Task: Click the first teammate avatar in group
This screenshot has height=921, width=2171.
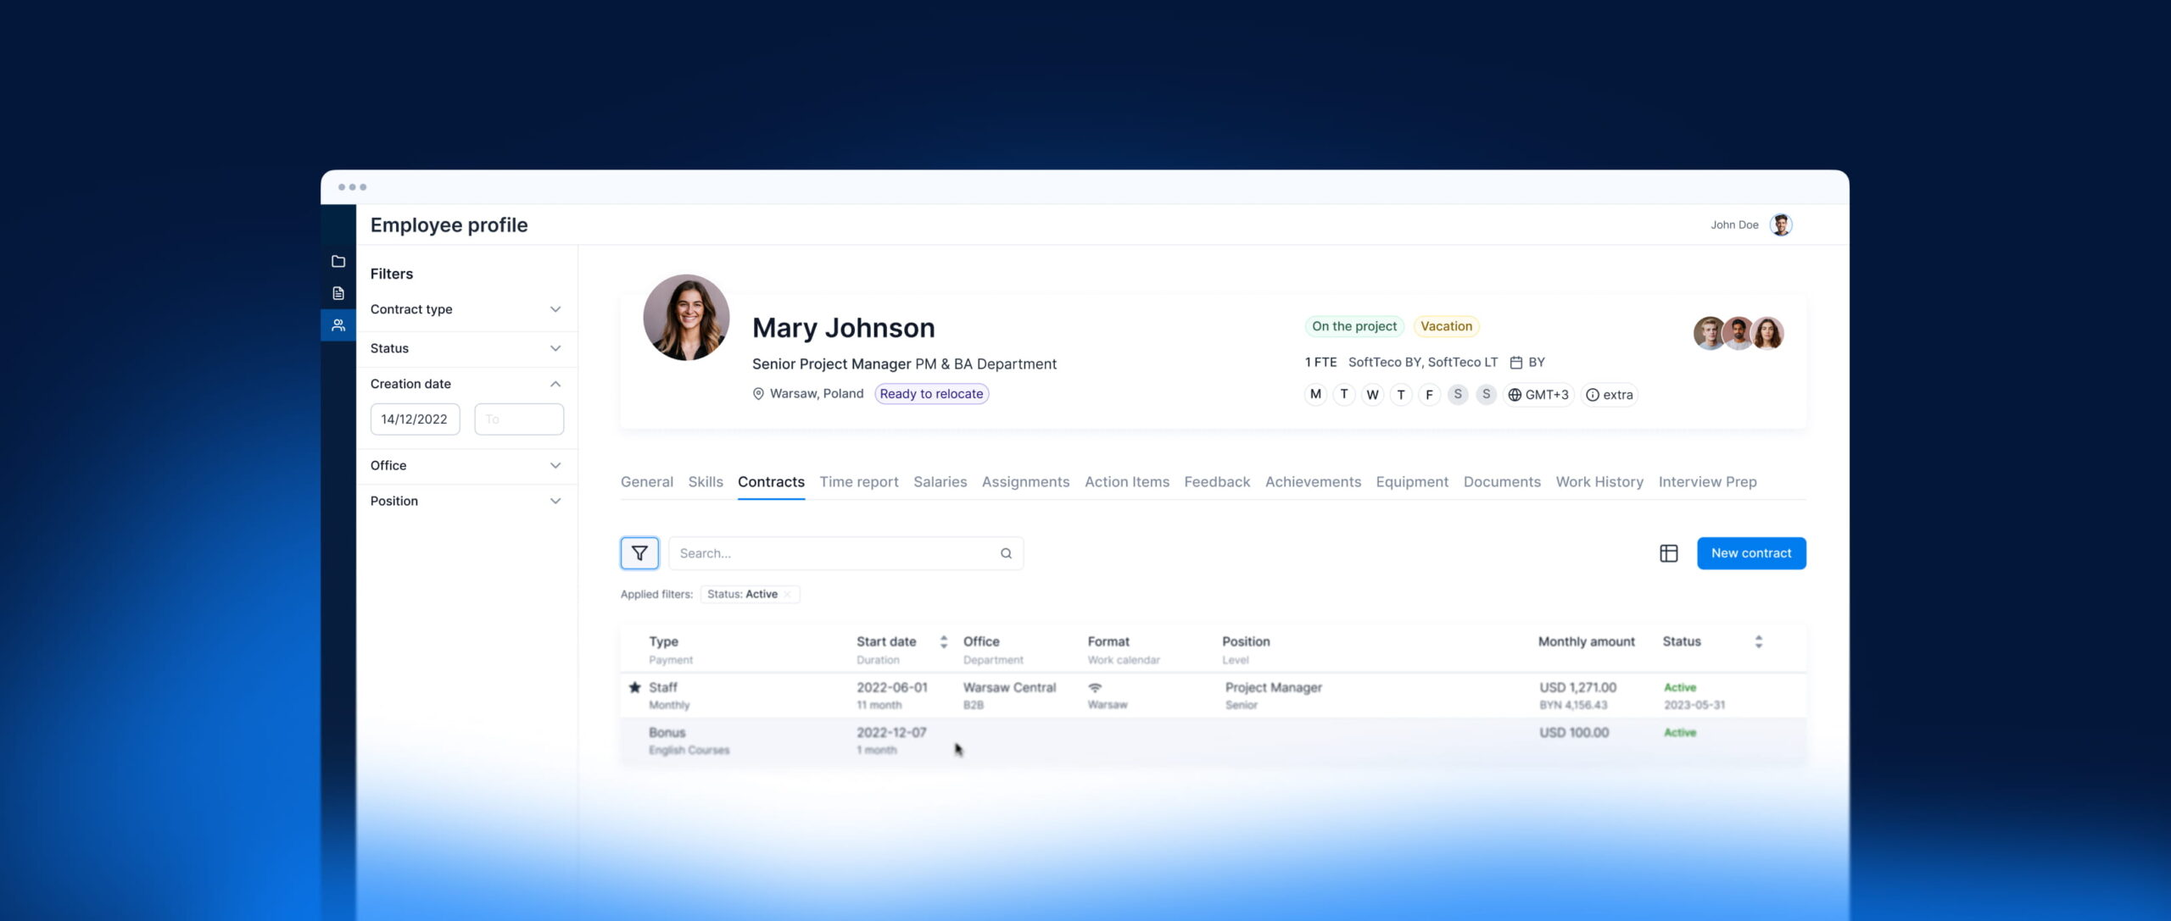Action: click(1709, 333)
